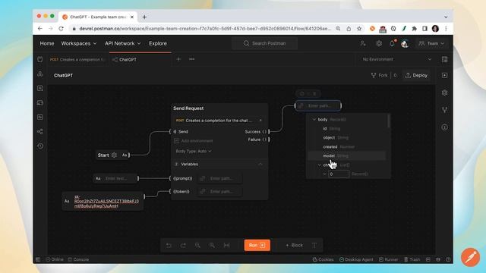Deploy the ChatGPT flow
The width and height of the screenshot is (486, 273).
(416, 75)
